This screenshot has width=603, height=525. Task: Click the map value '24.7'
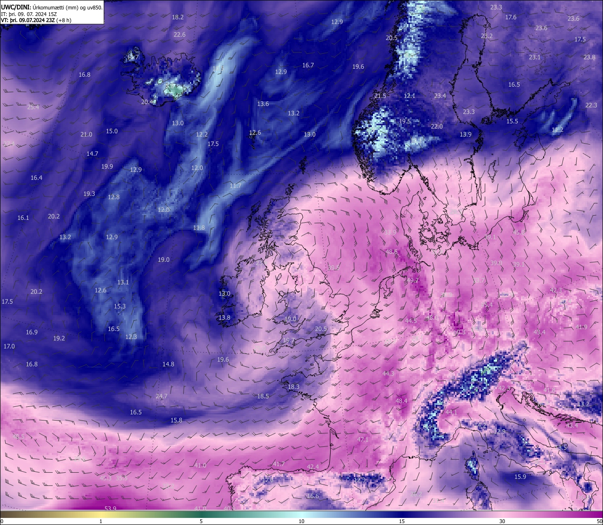[162, 396]
